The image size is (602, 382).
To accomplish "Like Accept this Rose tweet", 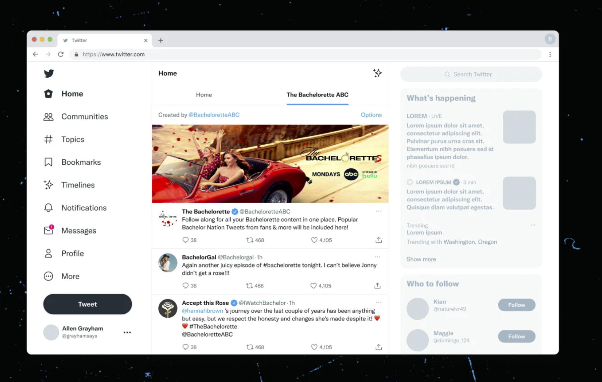I will [x=321, y=347].
